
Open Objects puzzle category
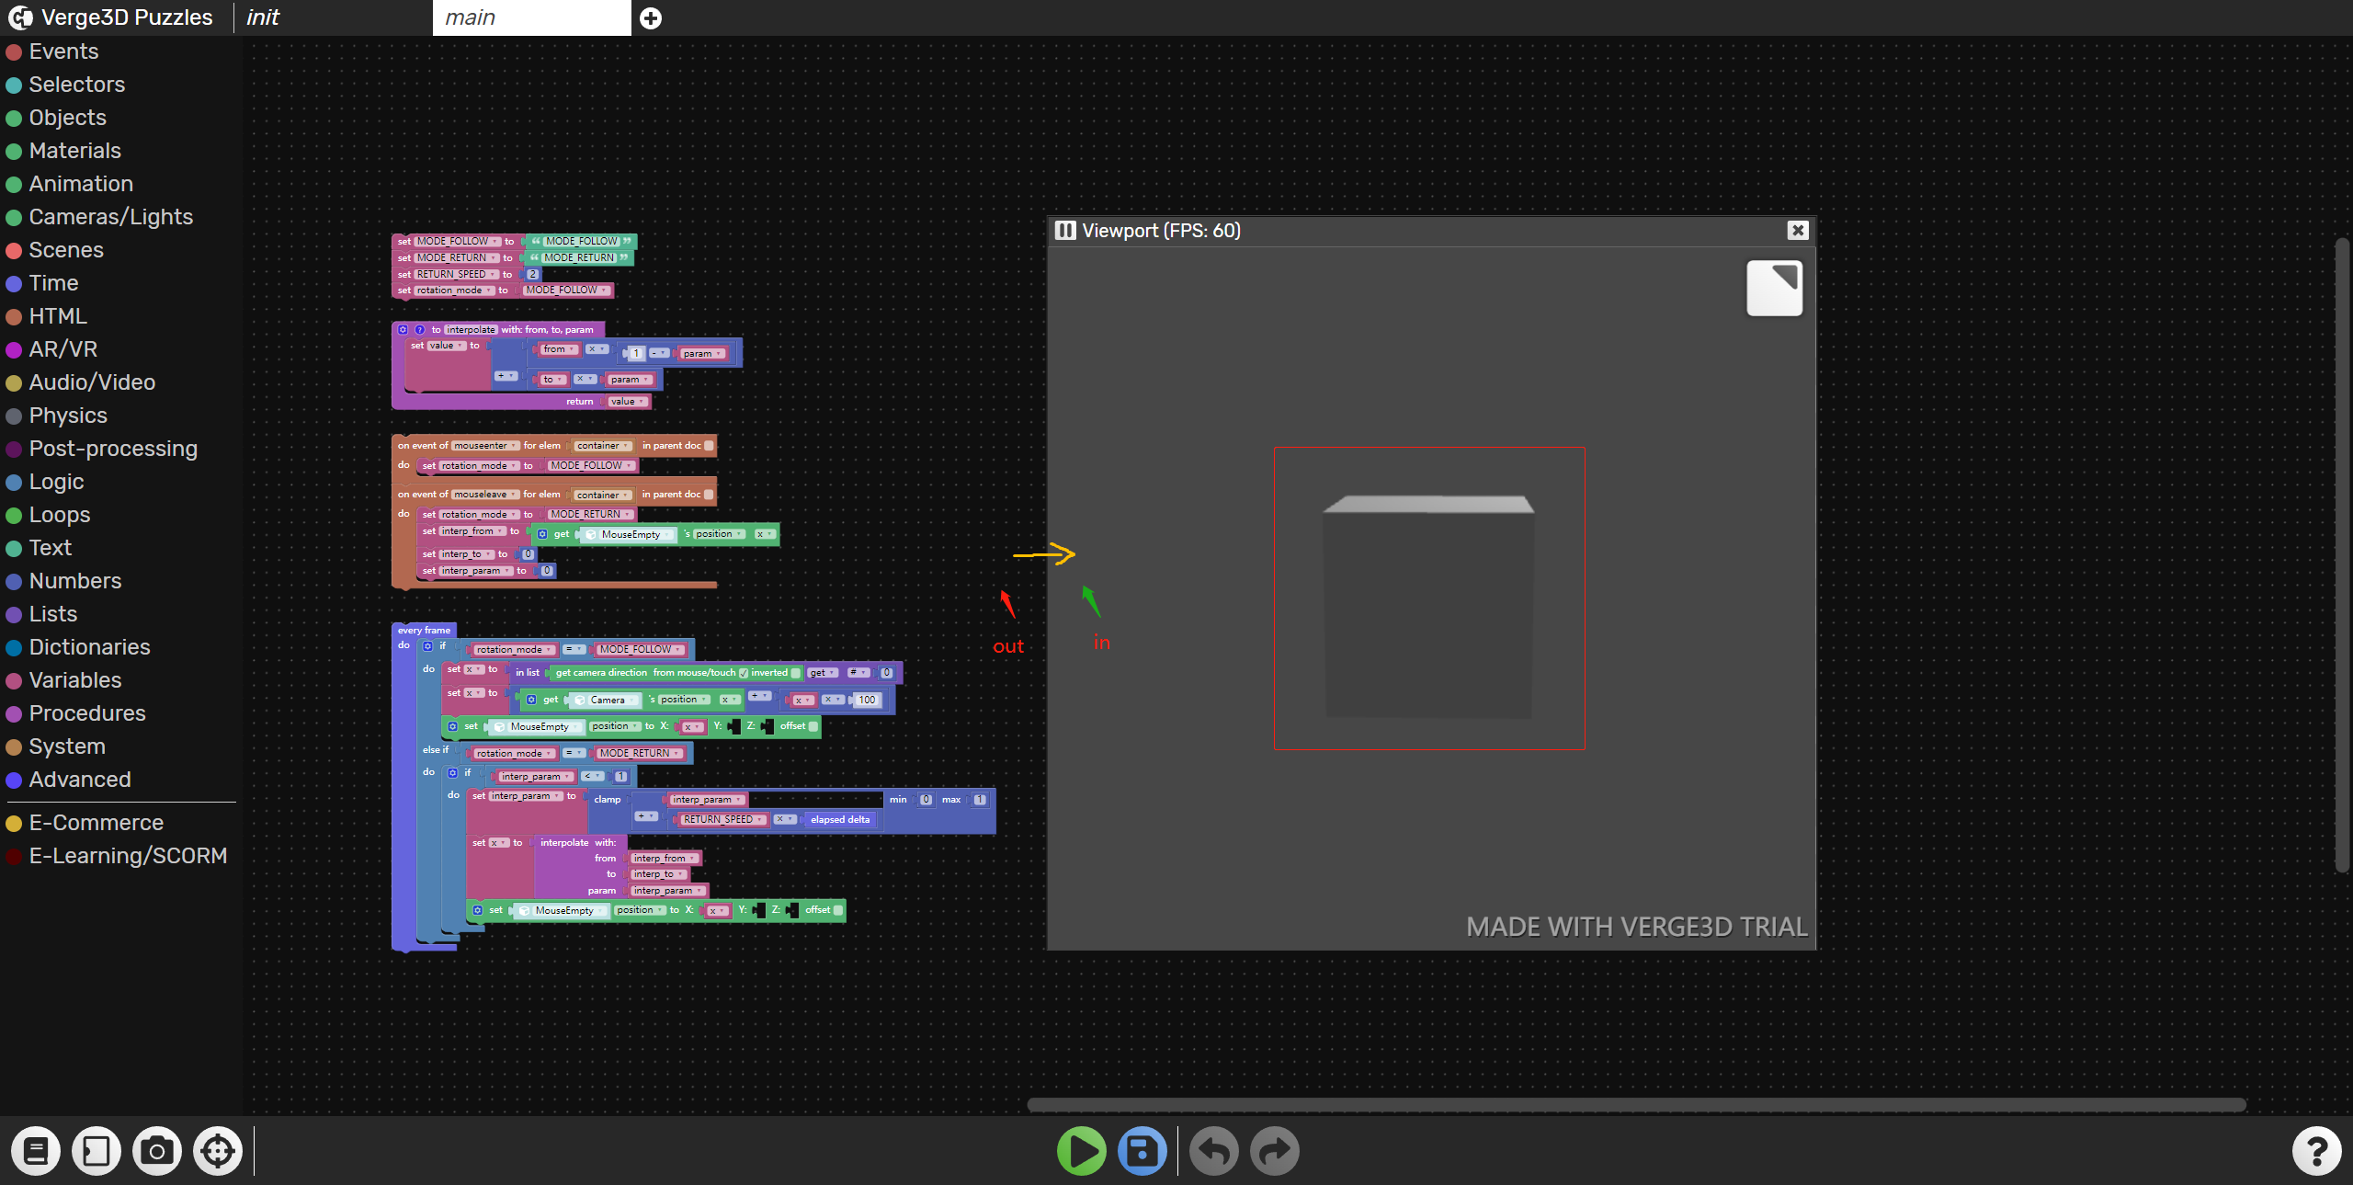tap(67, 118)
